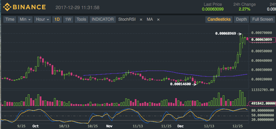Viewport: 276px width, 129px height.
Task: Select the Time chart mode
Action: (x=10, y=19)
